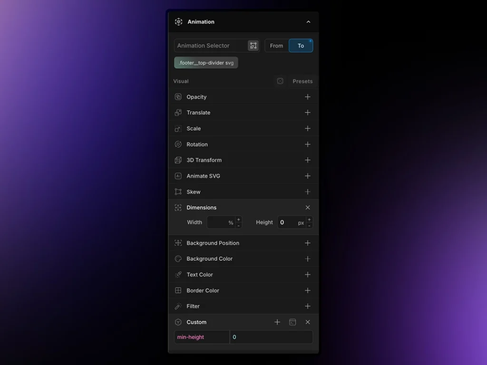Add a new custom property with plus icon
The image size is (487, 365).
(x=277, y=322)
